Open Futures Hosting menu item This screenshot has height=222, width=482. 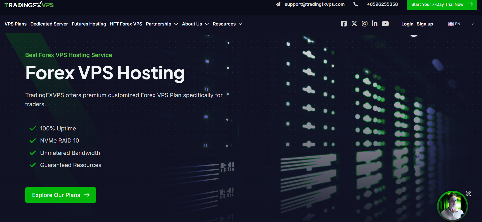89,24
